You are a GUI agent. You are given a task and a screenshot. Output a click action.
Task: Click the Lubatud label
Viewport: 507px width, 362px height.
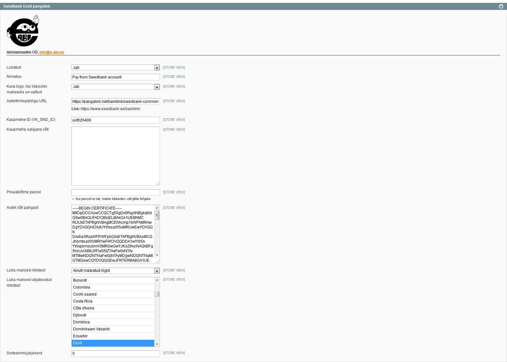[14, 67]
